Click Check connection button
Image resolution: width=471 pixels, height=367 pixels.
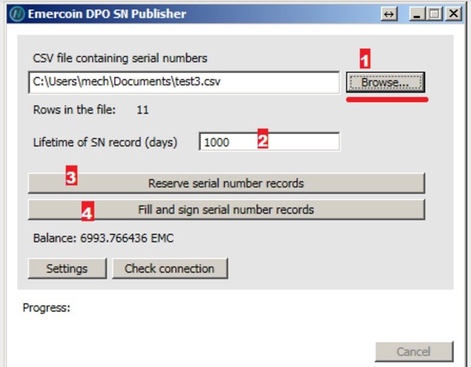[170, 268]
